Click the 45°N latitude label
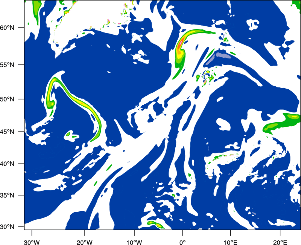301x245 pixels. 7,132
